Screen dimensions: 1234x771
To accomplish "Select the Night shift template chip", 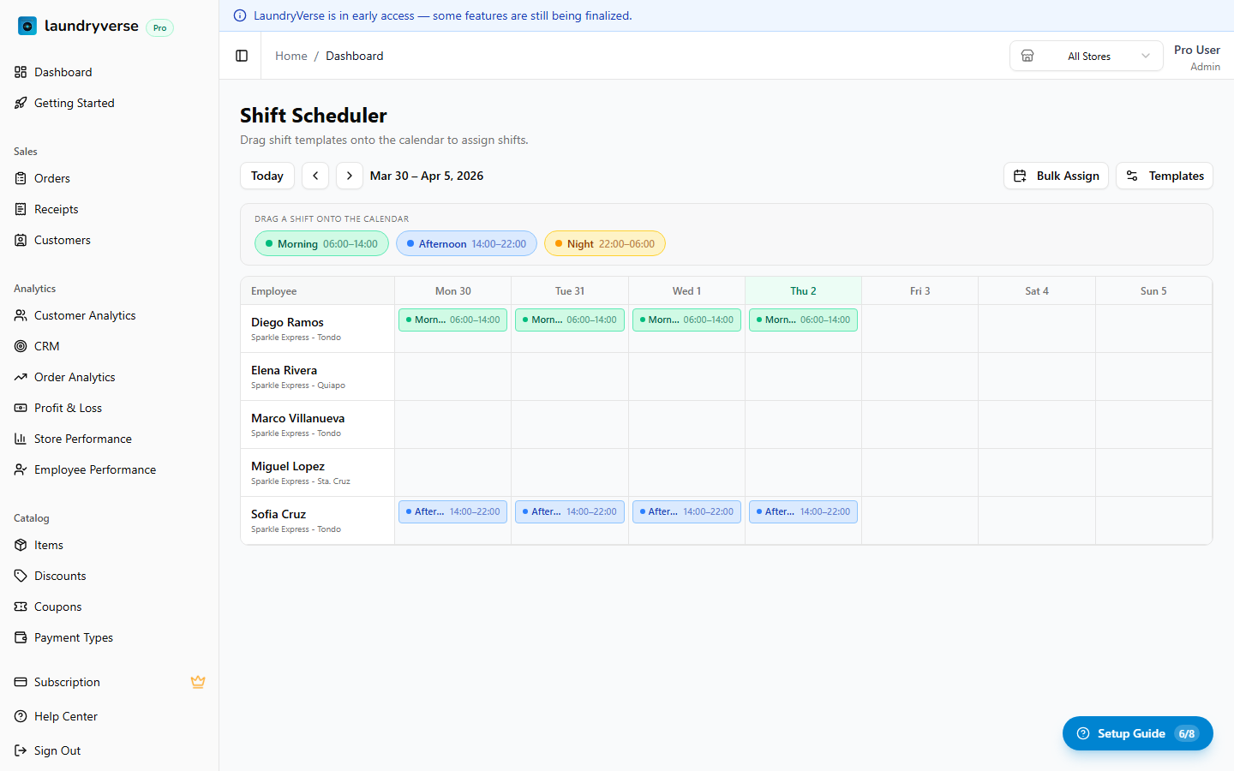I will 605,243.
